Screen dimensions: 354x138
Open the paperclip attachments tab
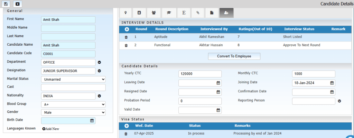198,13
